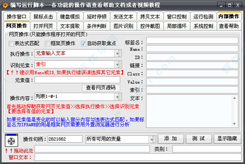
Task: Open the 键盘模拟 tab
Action: click(x=70, y=16)
